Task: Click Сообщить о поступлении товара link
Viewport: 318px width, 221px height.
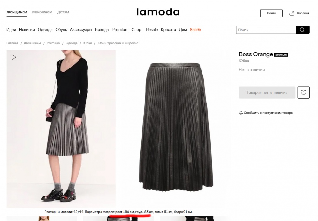Action: [268, 113]
